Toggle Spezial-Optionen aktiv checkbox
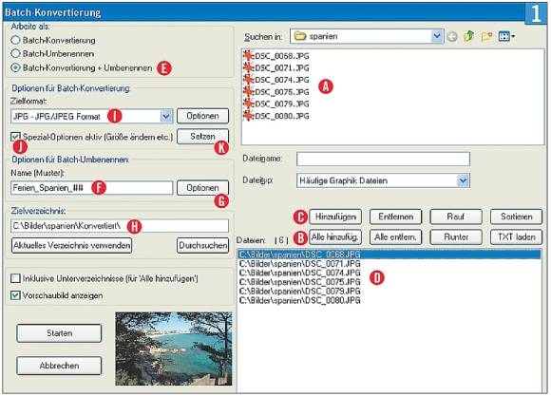The width and height of the screenshot is (551, 396). [x=15, y=137]
